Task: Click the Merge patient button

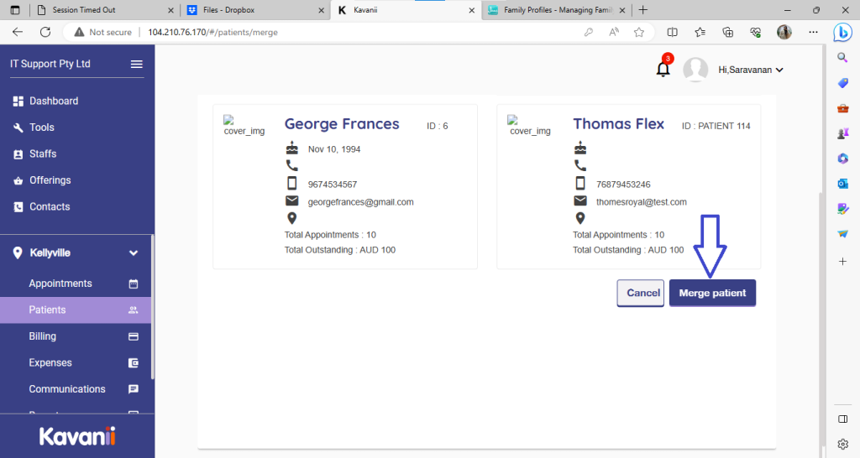Action: (x=712, y=293)
